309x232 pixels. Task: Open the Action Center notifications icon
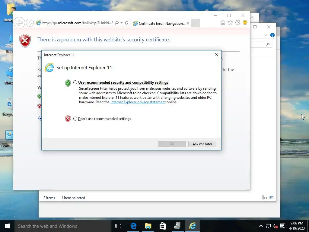click(x=283, y=226)
